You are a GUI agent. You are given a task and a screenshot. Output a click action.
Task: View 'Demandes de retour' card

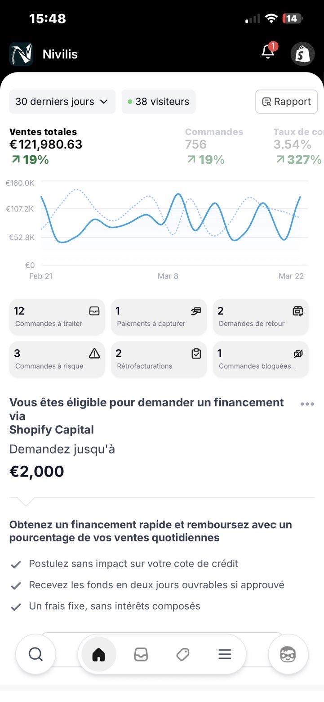tap(261, 317)
